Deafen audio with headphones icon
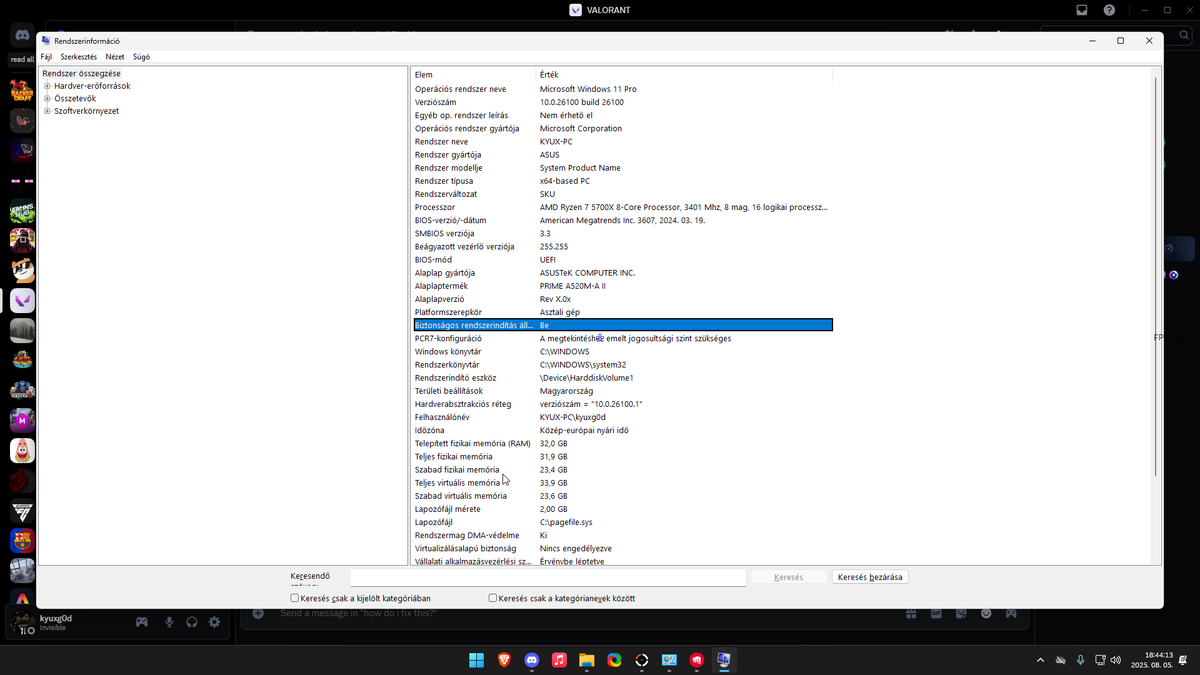 click(x=192, y=622)
